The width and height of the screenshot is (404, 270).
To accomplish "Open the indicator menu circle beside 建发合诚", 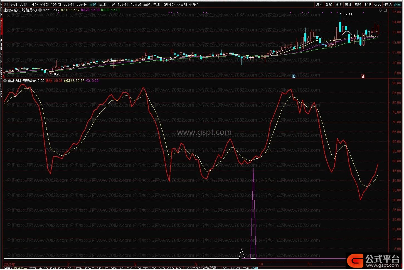I will (x=40, y=10).
